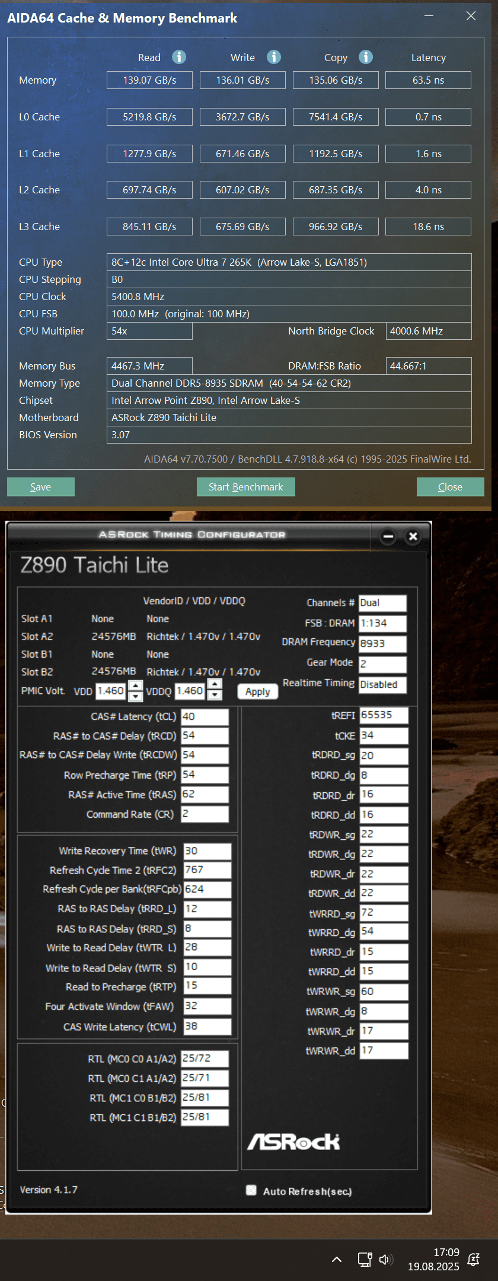Increase VDDQ voltage with up arrow

pos(215,684)
